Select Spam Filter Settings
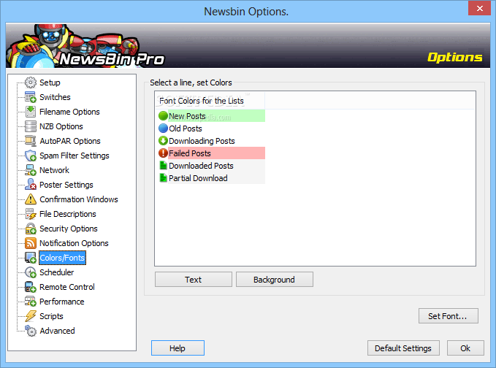The height and width of the screenshot is (368, 496). [74, 156]
